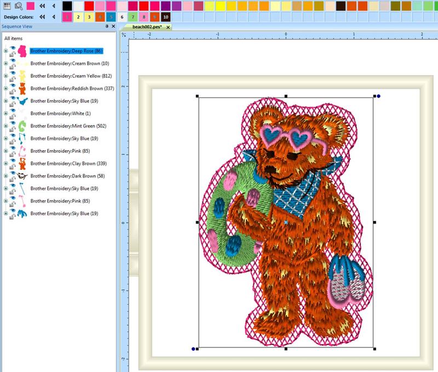
Task: Select design color 10 dark brown
Action: (166, 17)
